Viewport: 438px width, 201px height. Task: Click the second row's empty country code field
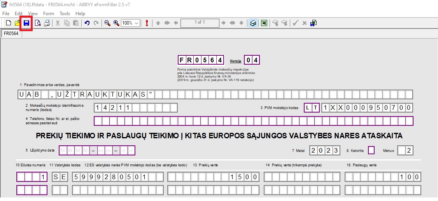(60, 190)
